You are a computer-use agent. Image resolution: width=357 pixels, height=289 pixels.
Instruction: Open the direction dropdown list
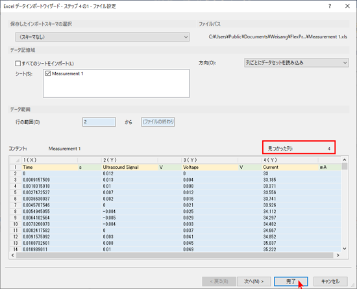pos(296,62)
